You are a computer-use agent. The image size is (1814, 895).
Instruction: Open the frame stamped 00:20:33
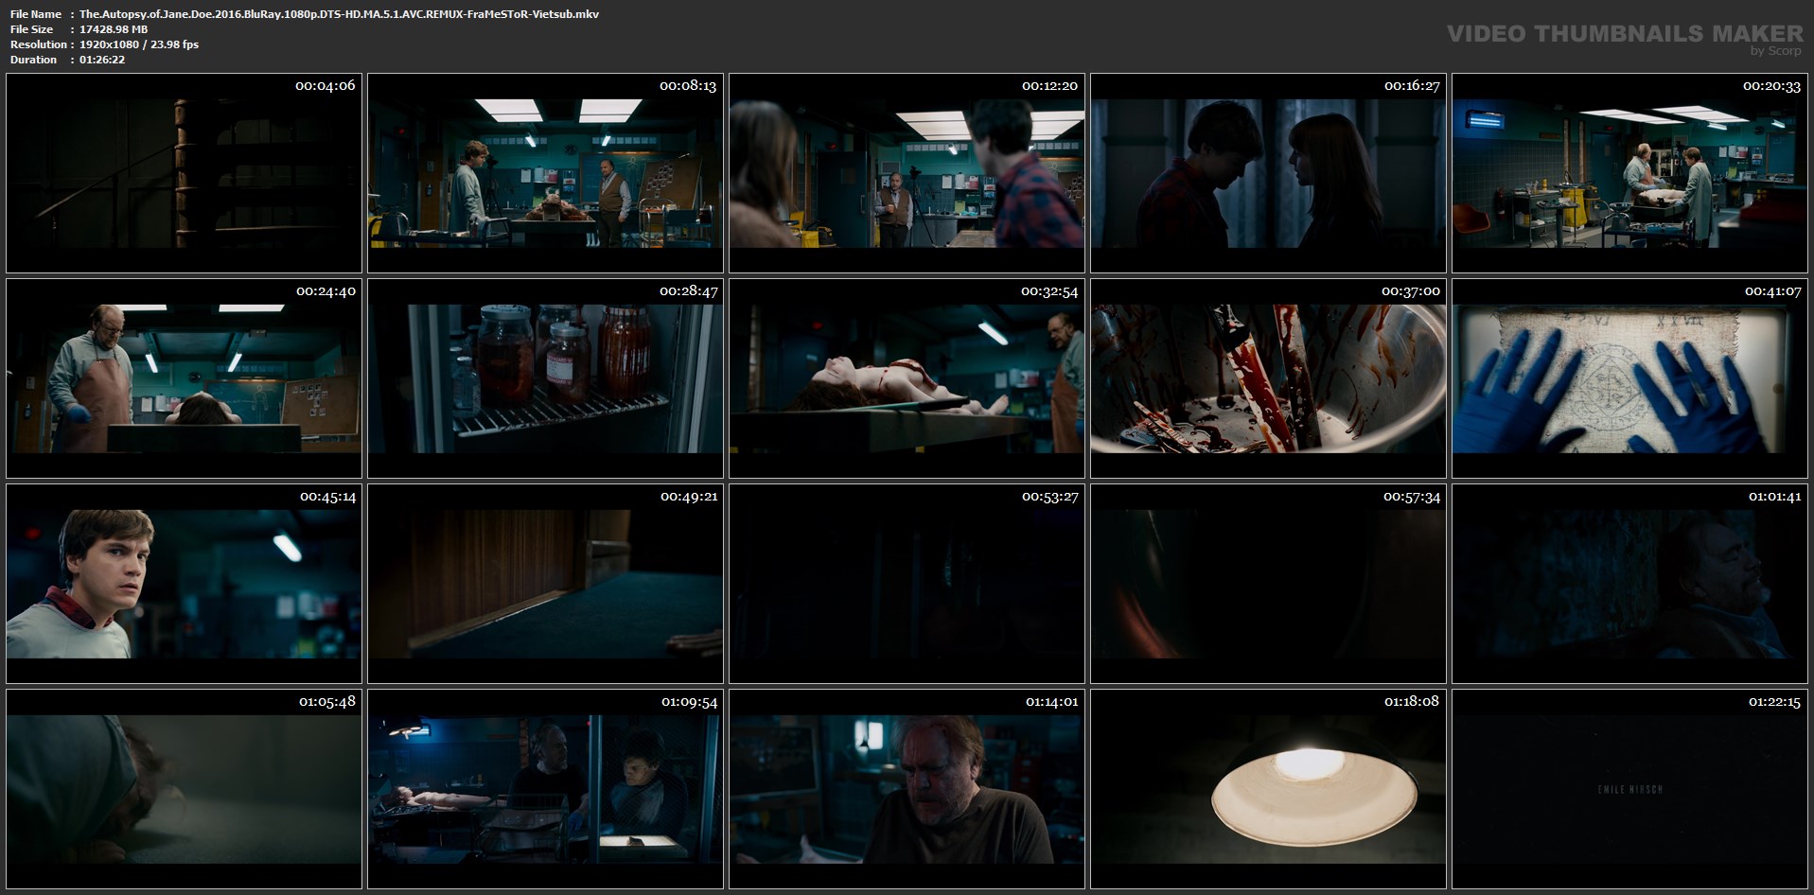click(x=1629, y=173)
